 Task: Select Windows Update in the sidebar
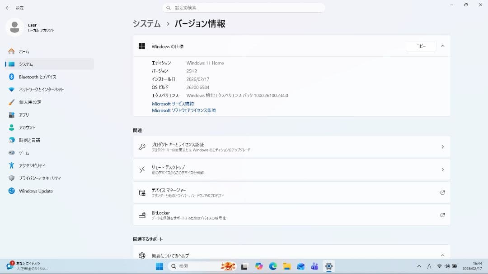point(36,191)
